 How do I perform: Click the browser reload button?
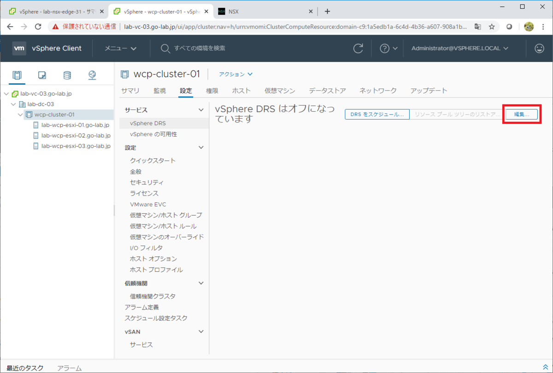click(39, 27)
